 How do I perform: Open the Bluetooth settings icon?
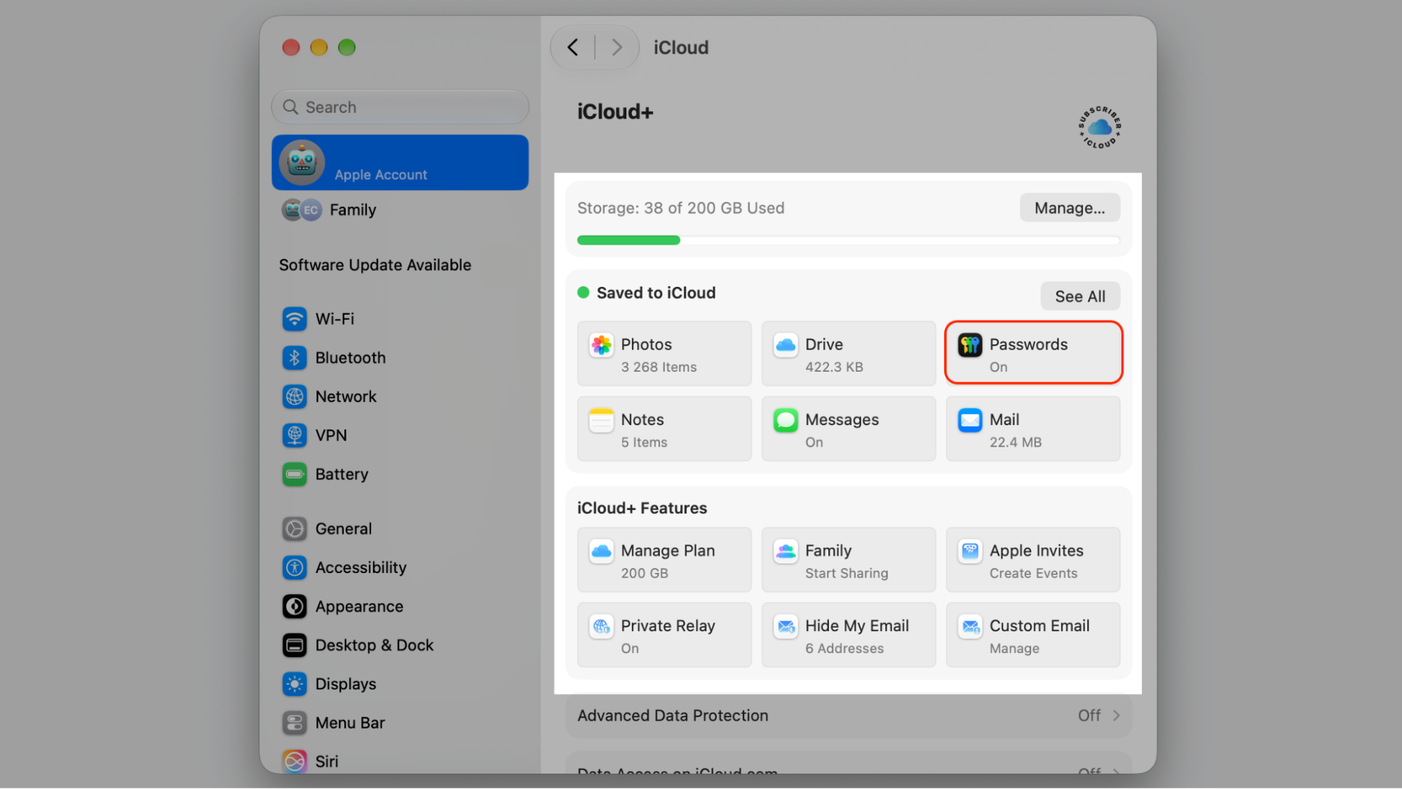point(295,358)
